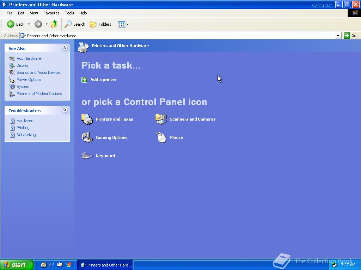
Task: Open the Mouse control panel icon
Action: 161,137
